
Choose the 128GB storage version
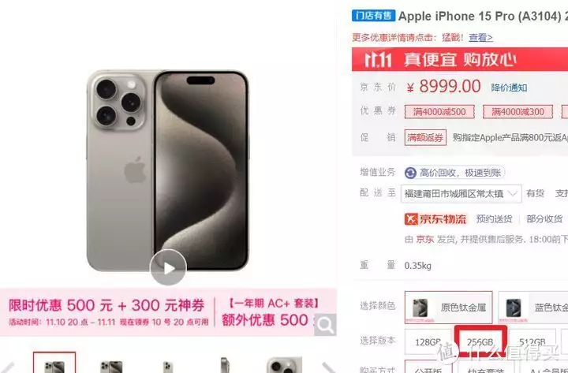(428, 342)
